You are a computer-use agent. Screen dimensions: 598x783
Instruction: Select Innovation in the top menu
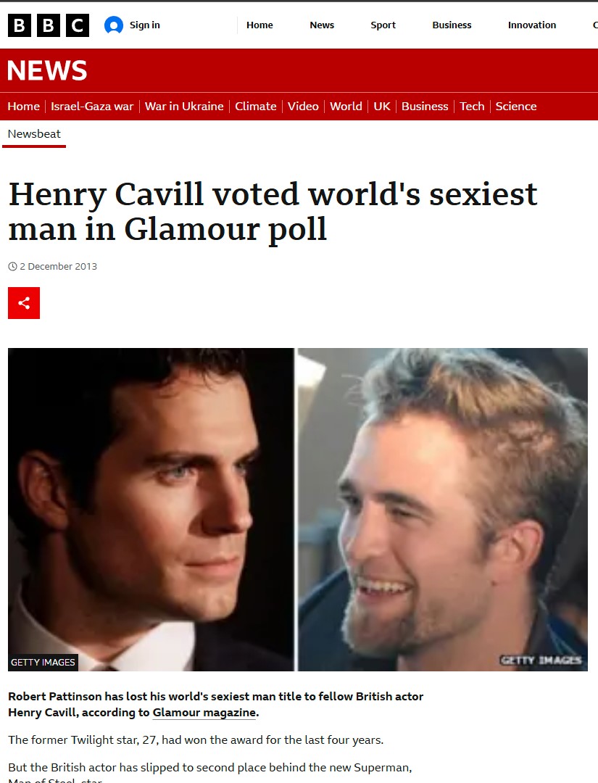click(x=531, y=25)
